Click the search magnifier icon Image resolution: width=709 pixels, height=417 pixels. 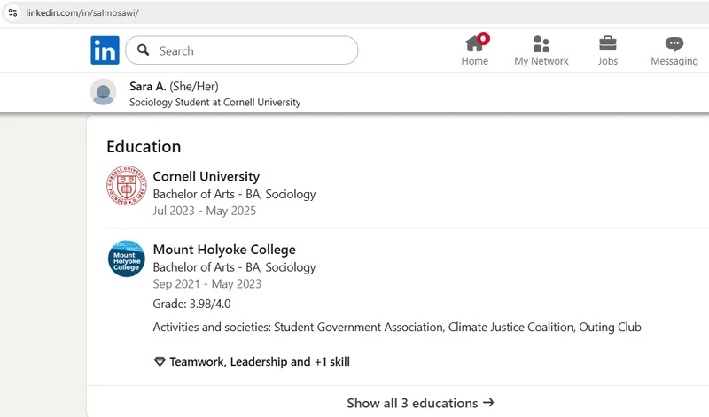pos(144,50)
